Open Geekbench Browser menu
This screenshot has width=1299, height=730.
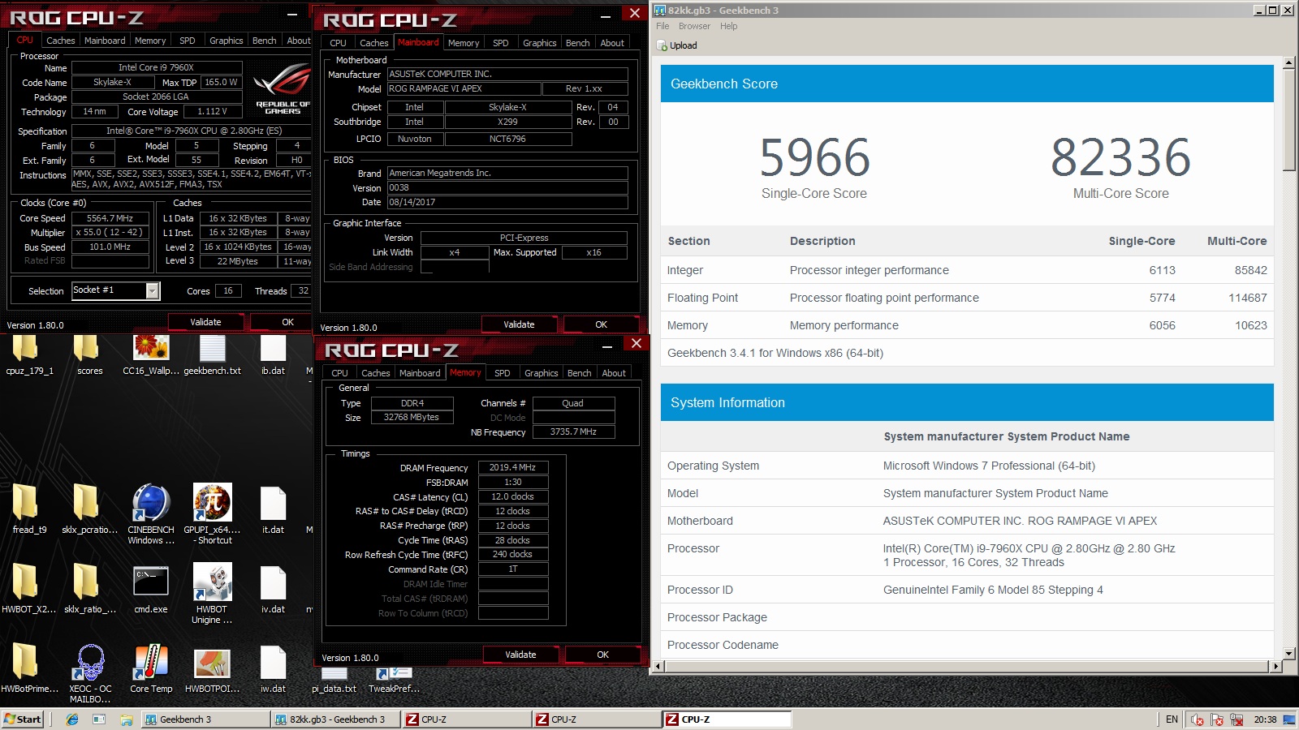tap(694, 26)
